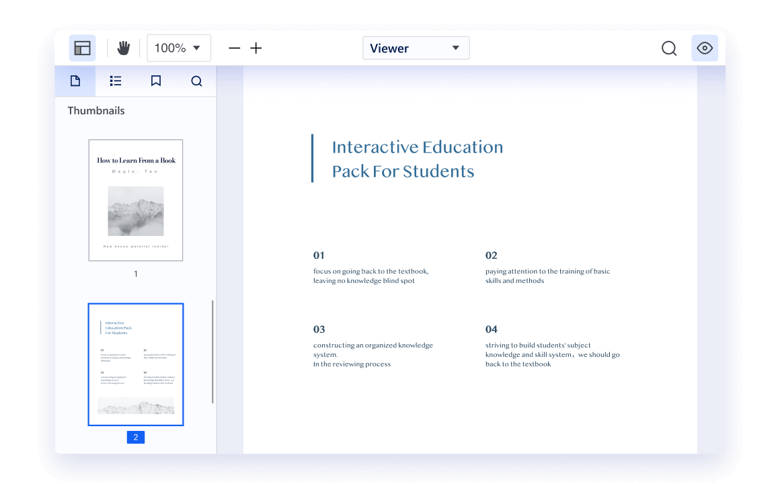Click the page number 1 label
Viewport: 780px width, 484px height.
coord(136,274)
